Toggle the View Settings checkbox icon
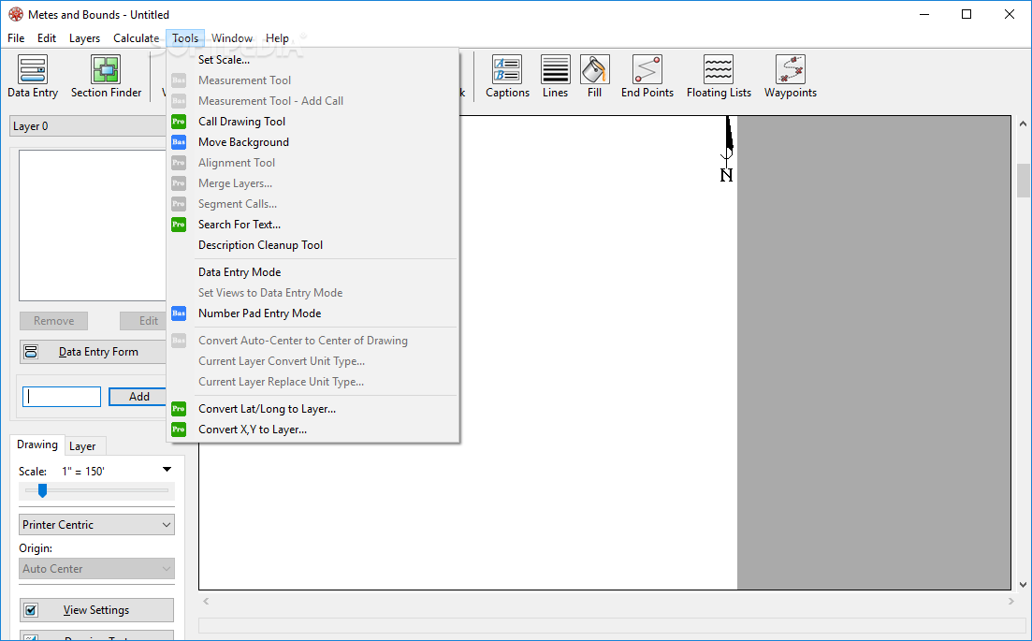Viewport: 1032px width, 641px height. click(31, 610)
